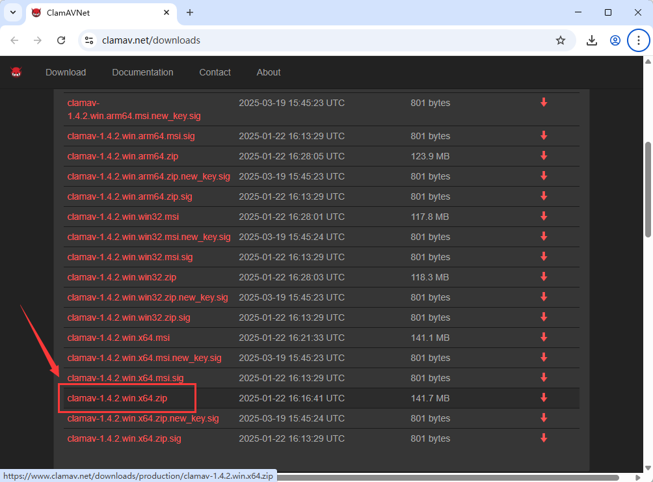
Task: Click the arrow icon for clamav-1.4.2.win.x64.msi.sig
Action: pos(544,378)
